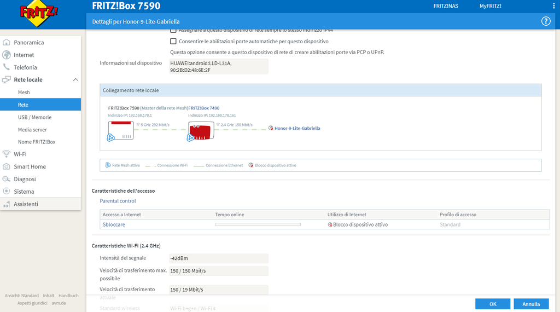This screenshot has width=560, height=312.
Task: Click the Informazioni sul dispositivo field
Action: pos(219,66)
